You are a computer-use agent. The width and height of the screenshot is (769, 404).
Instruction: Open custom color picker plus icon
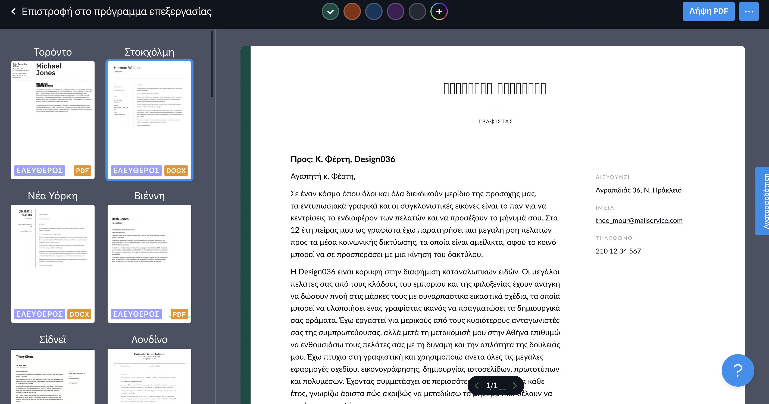(x=439, y=12)
